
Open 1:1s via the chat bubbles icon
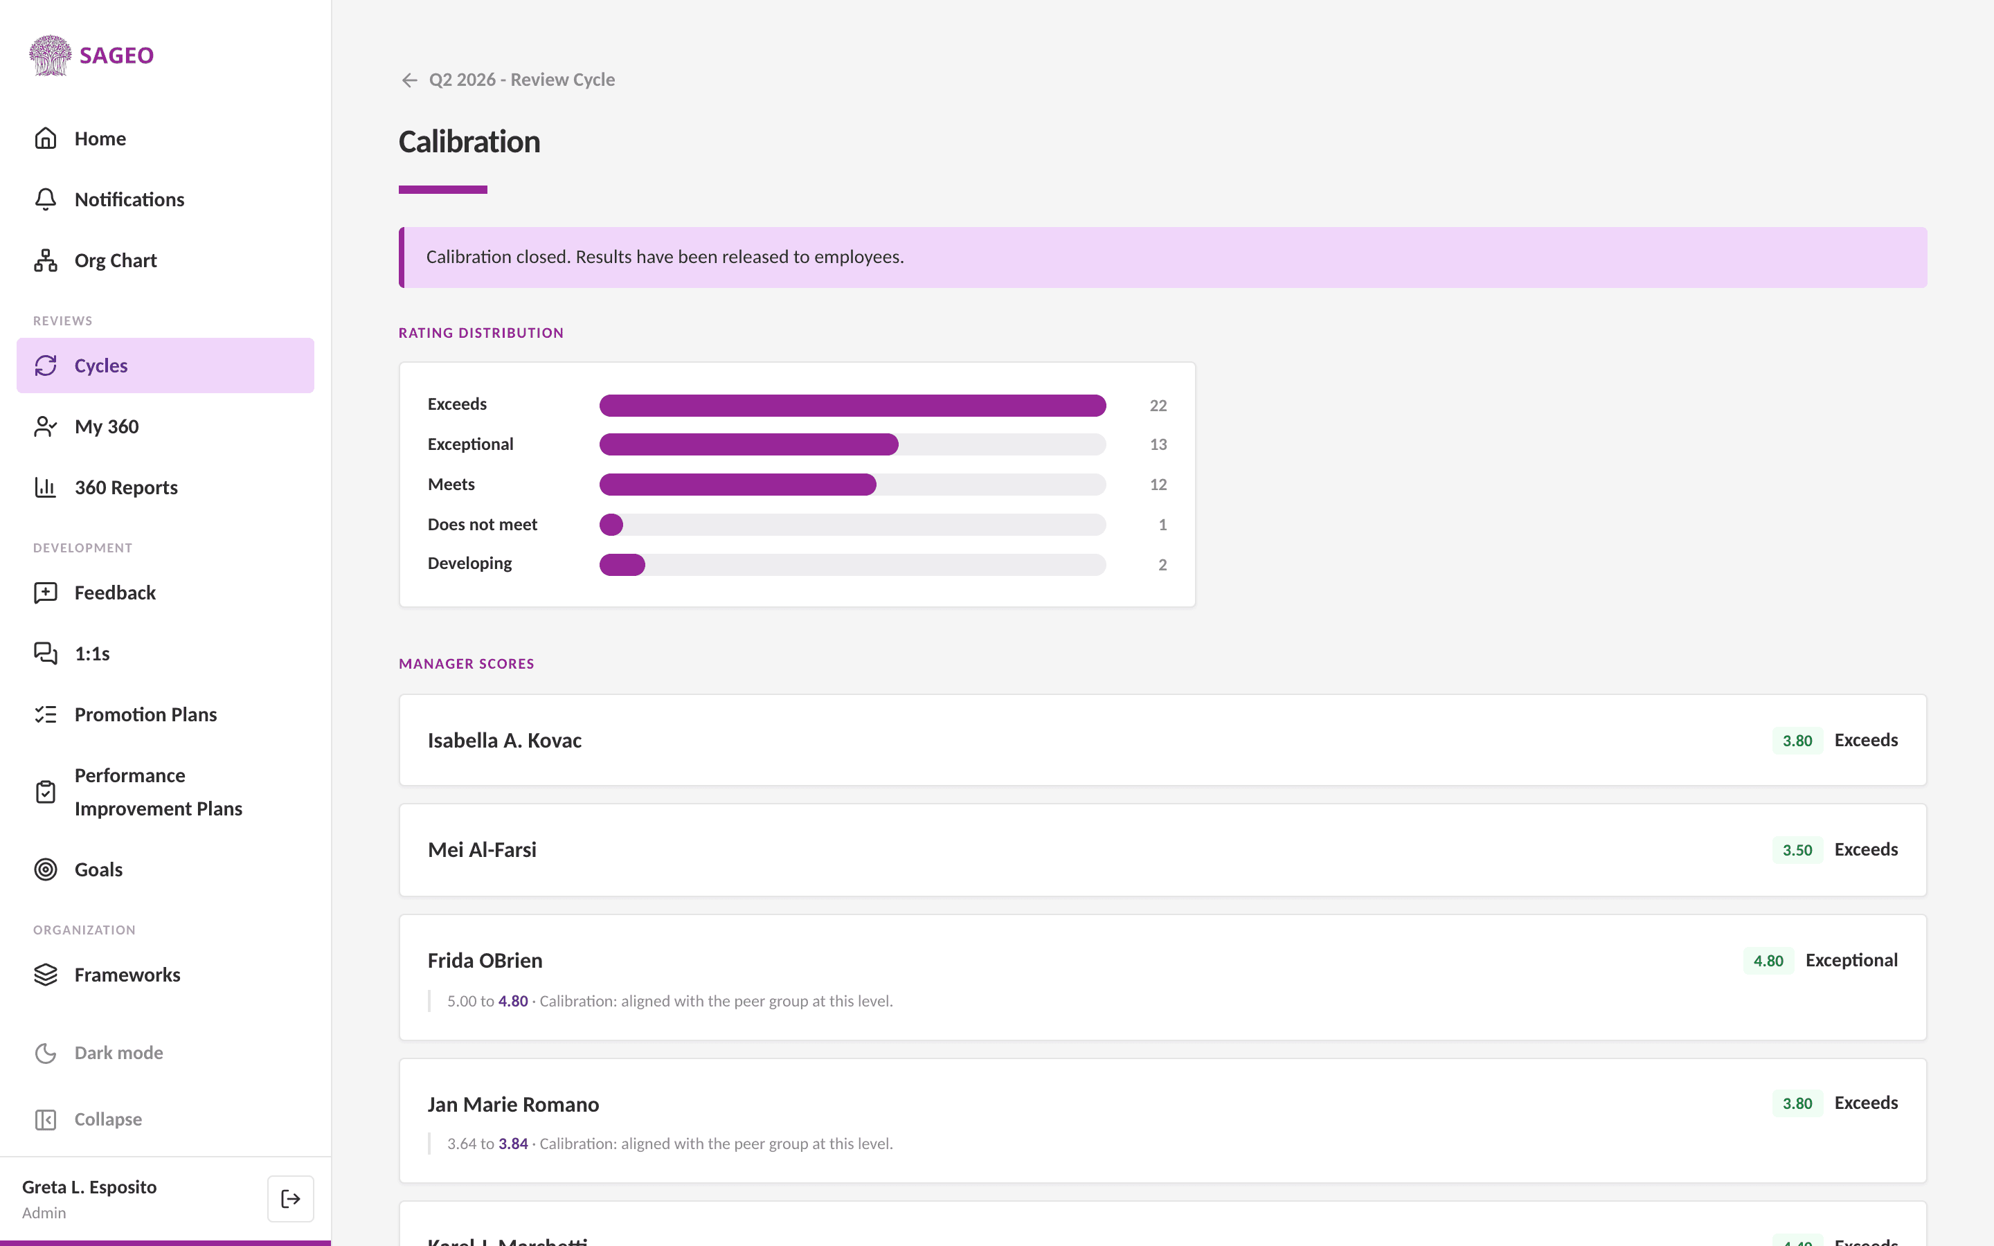pyautogui.click(x=45, y=654)
